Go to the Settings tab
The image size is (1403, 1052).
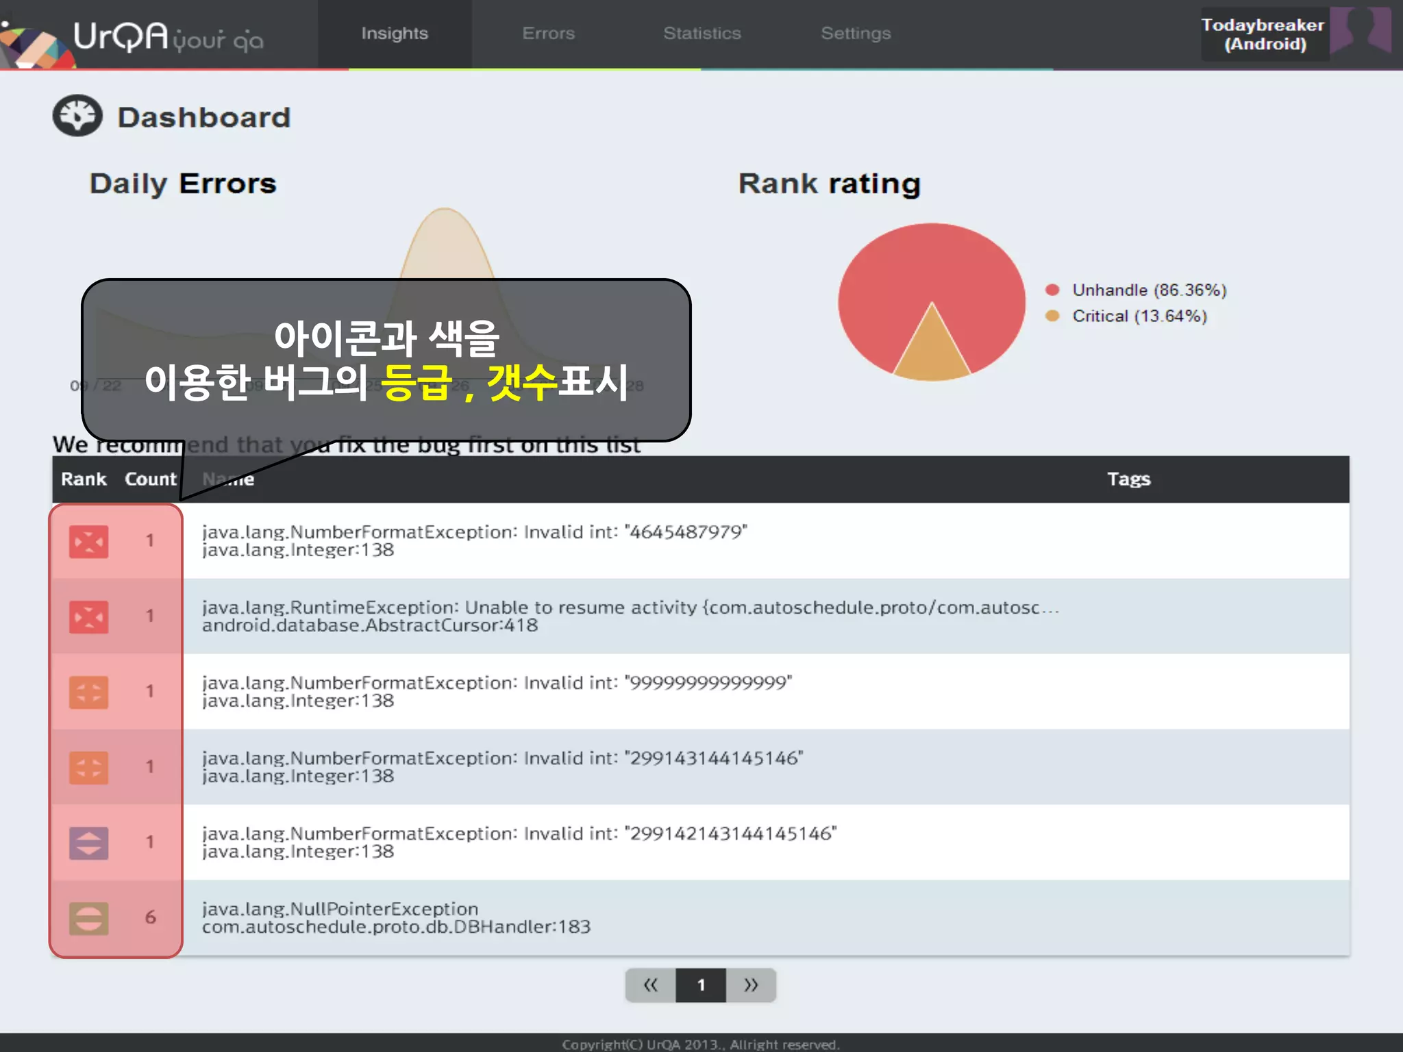point(856,33)
